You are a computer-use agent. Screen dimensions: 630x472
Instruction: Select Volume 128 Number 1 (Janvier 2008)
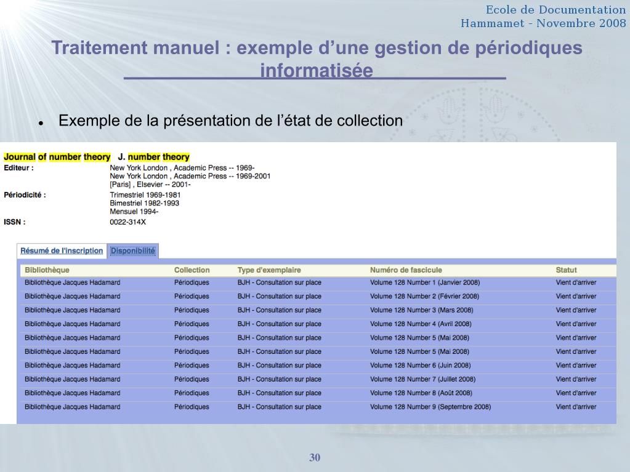(425, 282)
